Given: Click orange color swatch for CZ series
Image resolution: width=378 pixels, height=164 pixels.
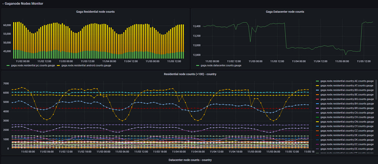Looking at the screenshot, I should 317,131.
